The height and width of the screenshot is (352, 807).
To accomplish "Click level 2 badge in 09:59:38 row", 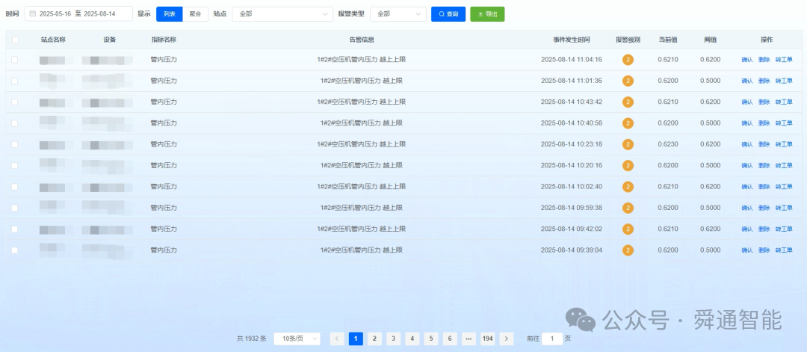I will click(628, 208).
